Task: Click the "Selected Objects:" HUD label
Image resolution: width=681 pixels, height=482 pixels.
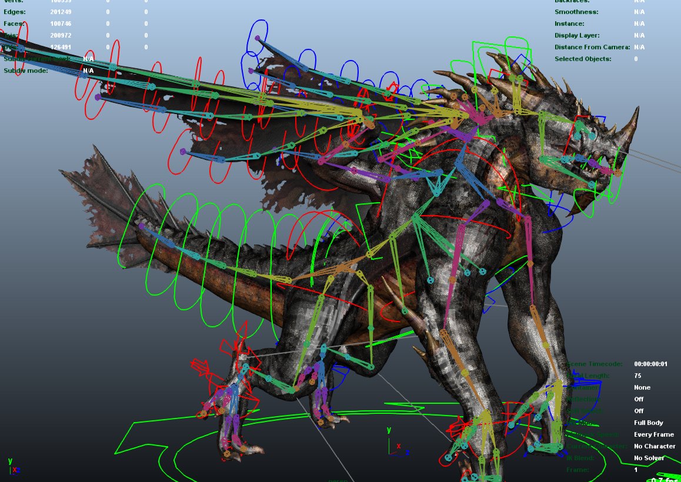Action: [x=582, y=59]
